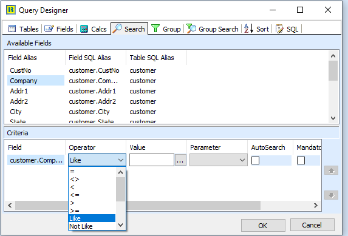Switch to the Fields tab
The image size is (348, 236).
click(x=58, y=29)
